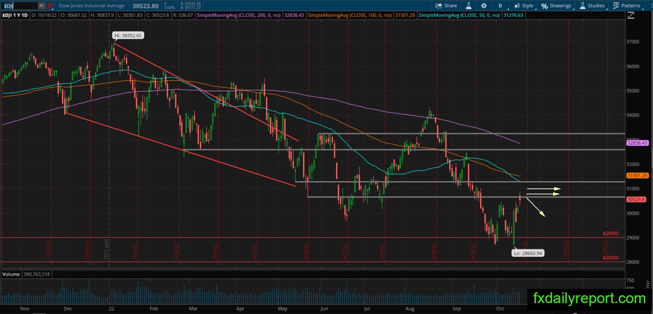
Task: Click the Dow Jones Industrial Average title
Action: pyautogui.click(x=92, y=6)
